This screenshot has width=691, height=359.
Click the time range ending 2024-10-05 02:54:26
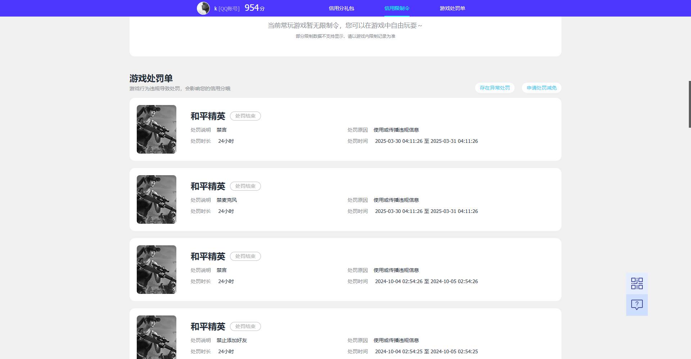(426, 281)
